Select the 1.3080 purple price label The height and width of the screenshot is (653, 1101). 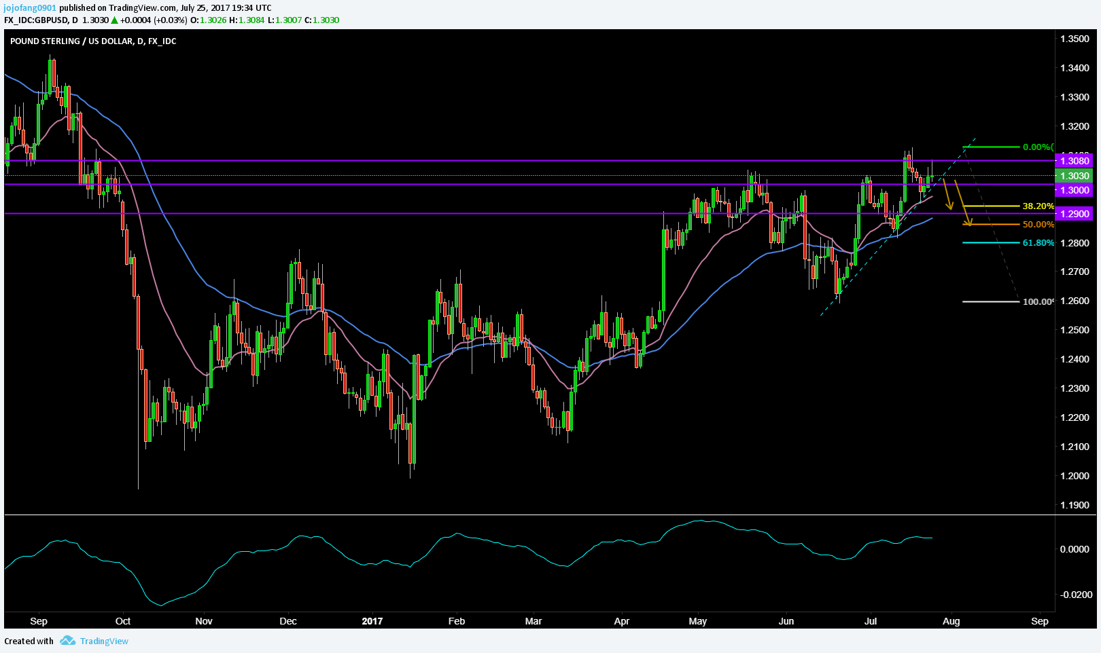(1074, 161)
